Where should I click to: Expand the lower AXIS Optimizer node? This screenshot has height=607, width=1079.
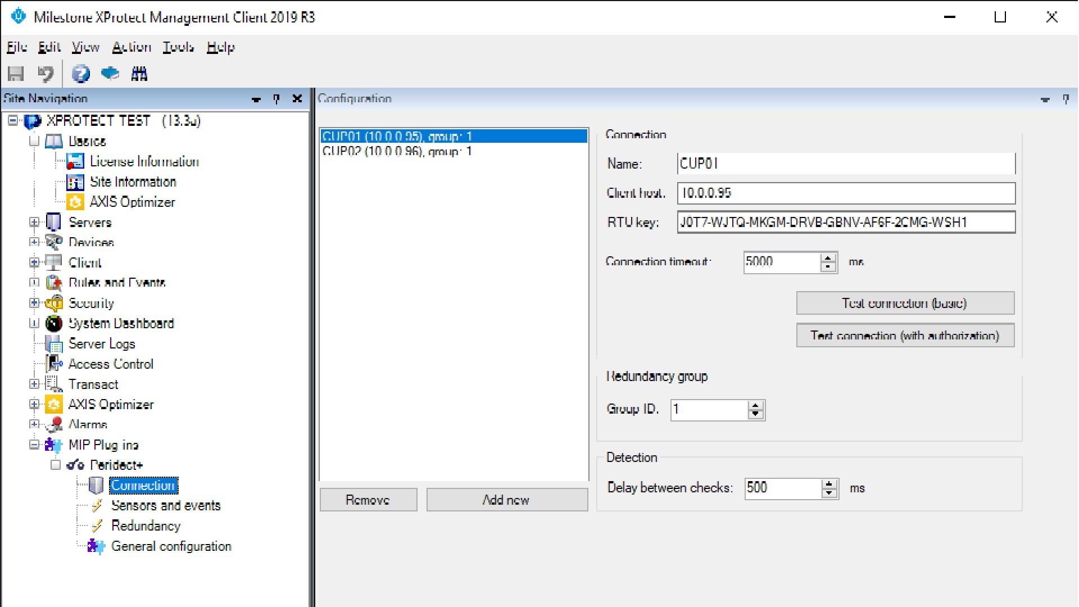[x=34, y=404]
